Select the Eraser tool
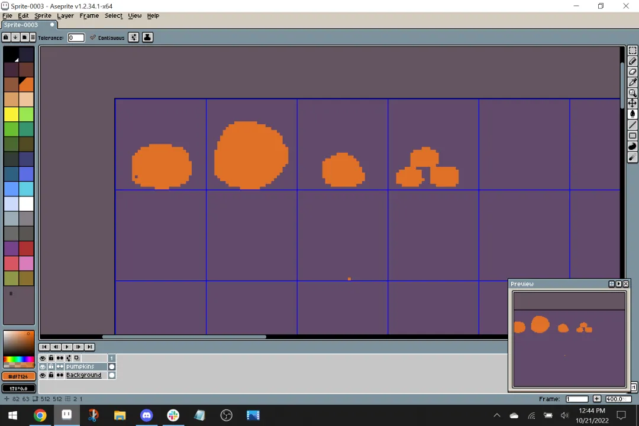 tap(632, 72)
